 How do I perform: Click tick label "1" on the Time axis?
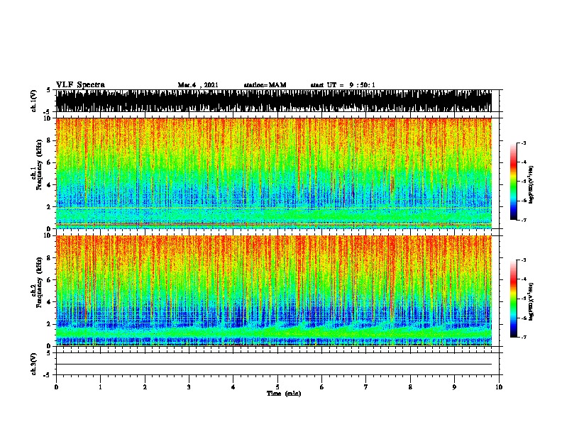[x=100, y=387]
